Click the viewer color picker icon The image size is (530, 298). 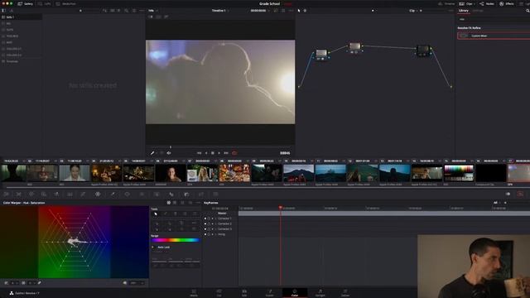152,153
